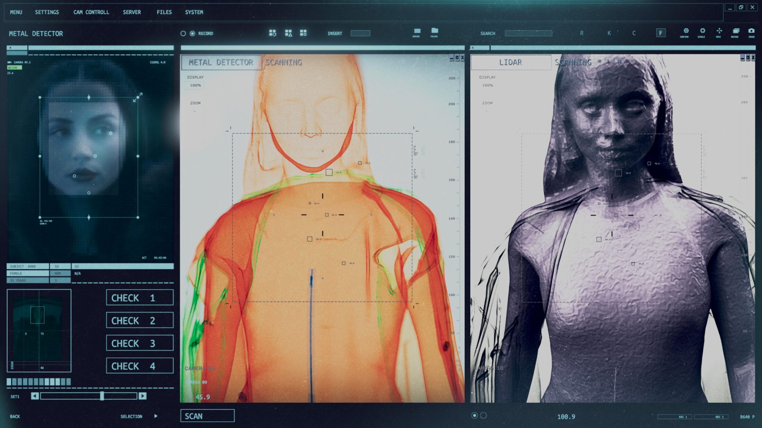The width and height of the screenshot is (762, 428).
Task: Open the Review icon
Action: [x=735, y=31]
